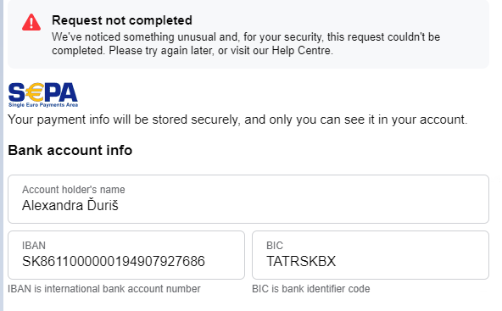Open the Help Centre text in the alert
Image resolution: width=502 pixels, height=311 pixels.
pos(301,51)
